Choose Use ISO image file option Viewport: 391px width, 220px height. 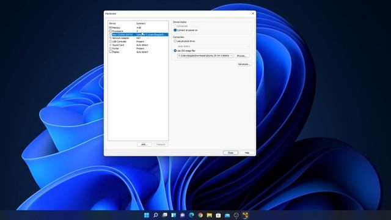point(175,51)
